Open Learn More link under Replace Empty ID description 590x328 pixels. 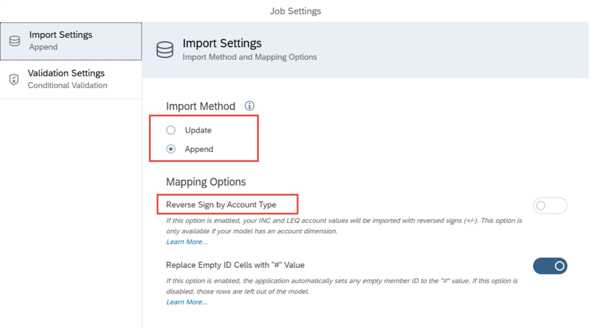pos(187,302)
